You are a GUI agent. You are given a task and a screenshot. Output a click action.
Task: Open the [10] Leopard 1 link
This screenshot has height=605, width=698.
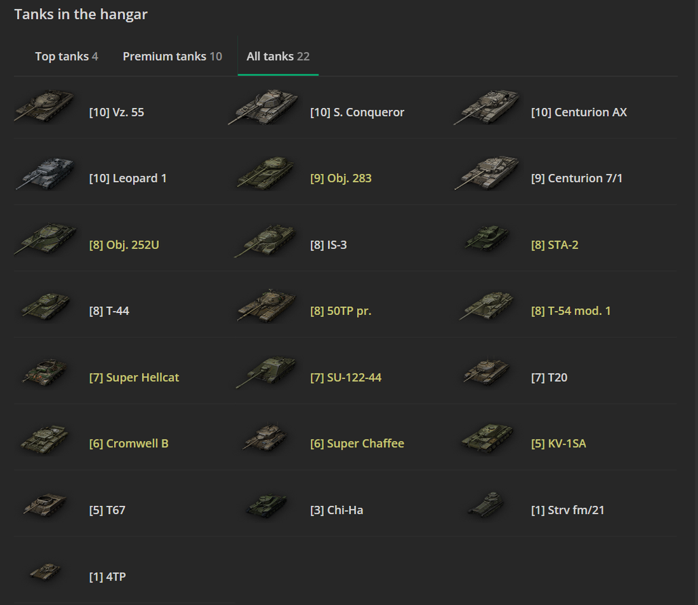[x=128, y=179]
